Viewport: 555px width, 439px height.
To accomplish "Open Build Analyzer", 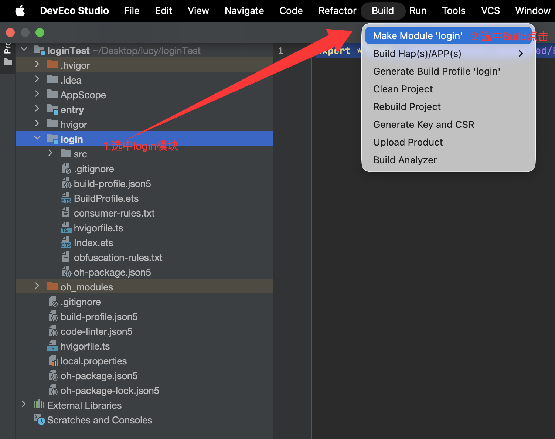I will pyautogui.click(x=448, y=160).
